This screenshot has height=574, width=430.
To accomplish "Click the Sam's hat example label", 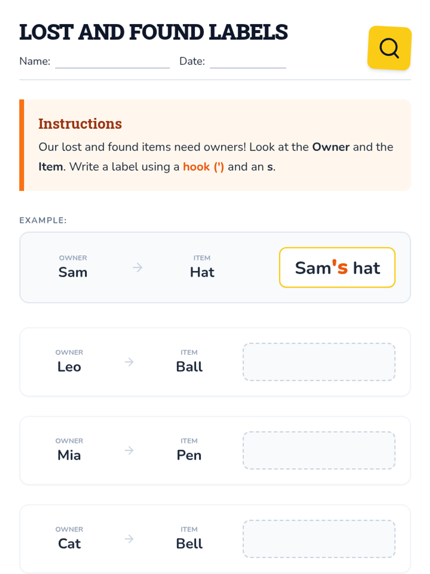I will click(x=337, y=268).
